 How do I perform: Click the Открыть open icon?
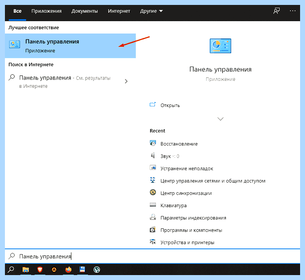(152, 105)
